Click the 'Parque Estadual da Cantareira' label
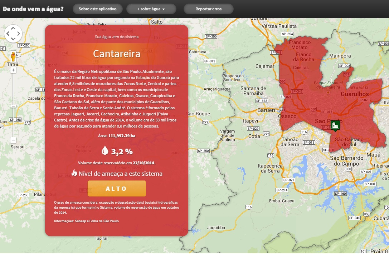Viewport: 389px width, 254px height. coord(328,85)
